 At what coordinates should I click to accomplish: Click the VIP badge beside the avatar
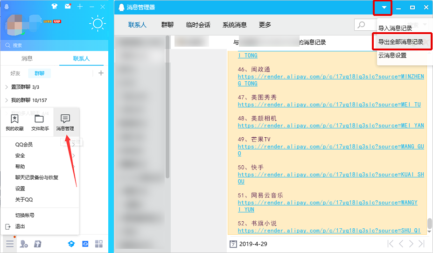coord(57,21)
